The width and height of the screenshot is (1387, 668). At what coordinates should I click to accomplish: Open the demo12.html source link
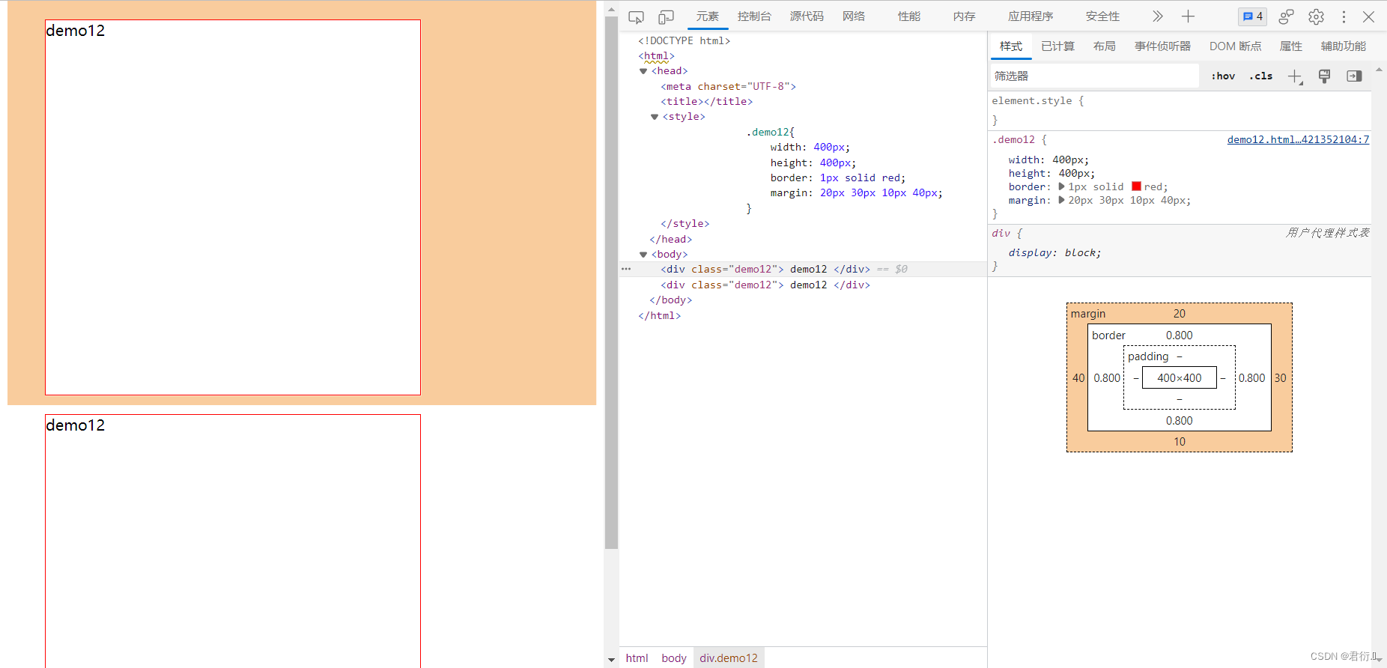click(x=1298, y=139)
